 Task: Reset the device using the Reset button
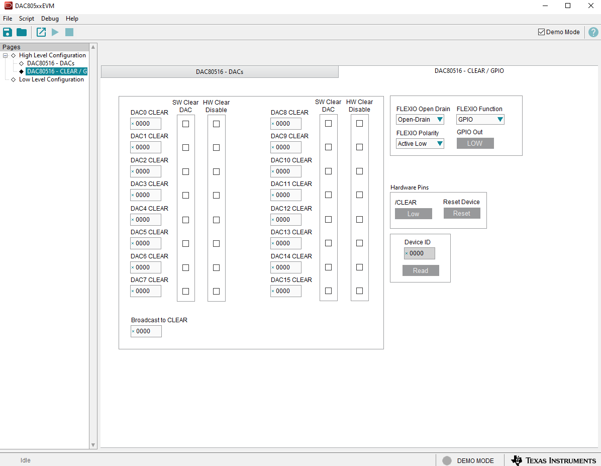click(461, 213)
